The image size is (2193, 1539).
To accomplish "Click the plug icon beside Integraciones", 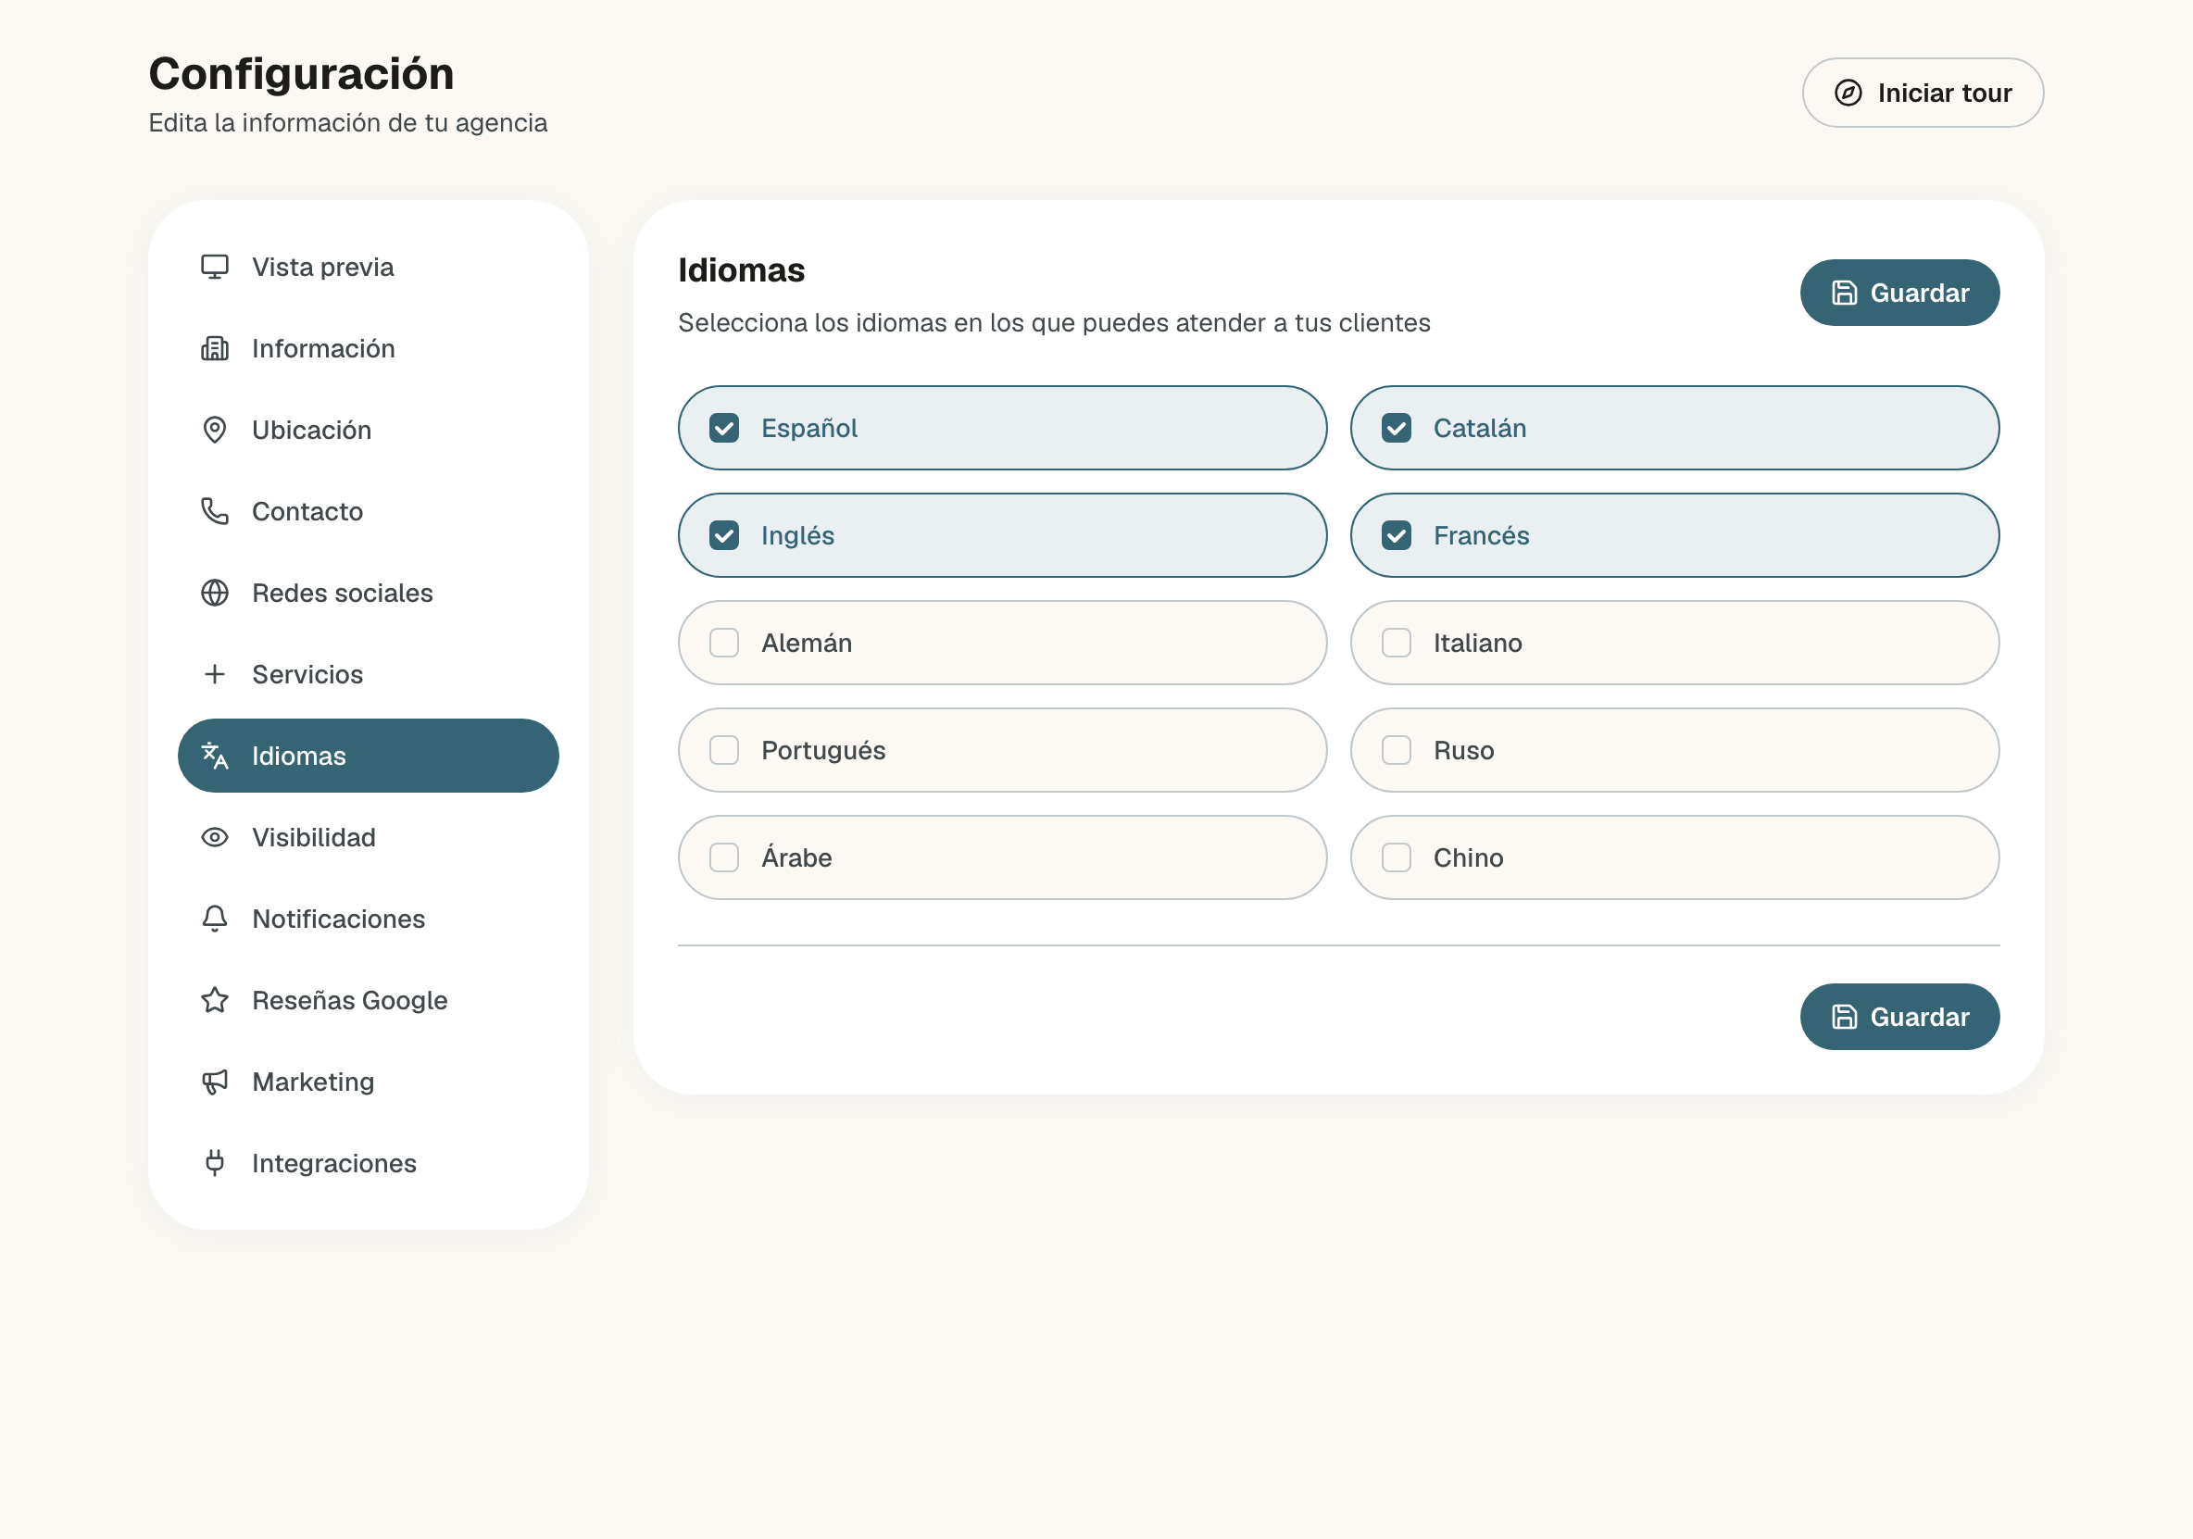I will coord(215,1164).
